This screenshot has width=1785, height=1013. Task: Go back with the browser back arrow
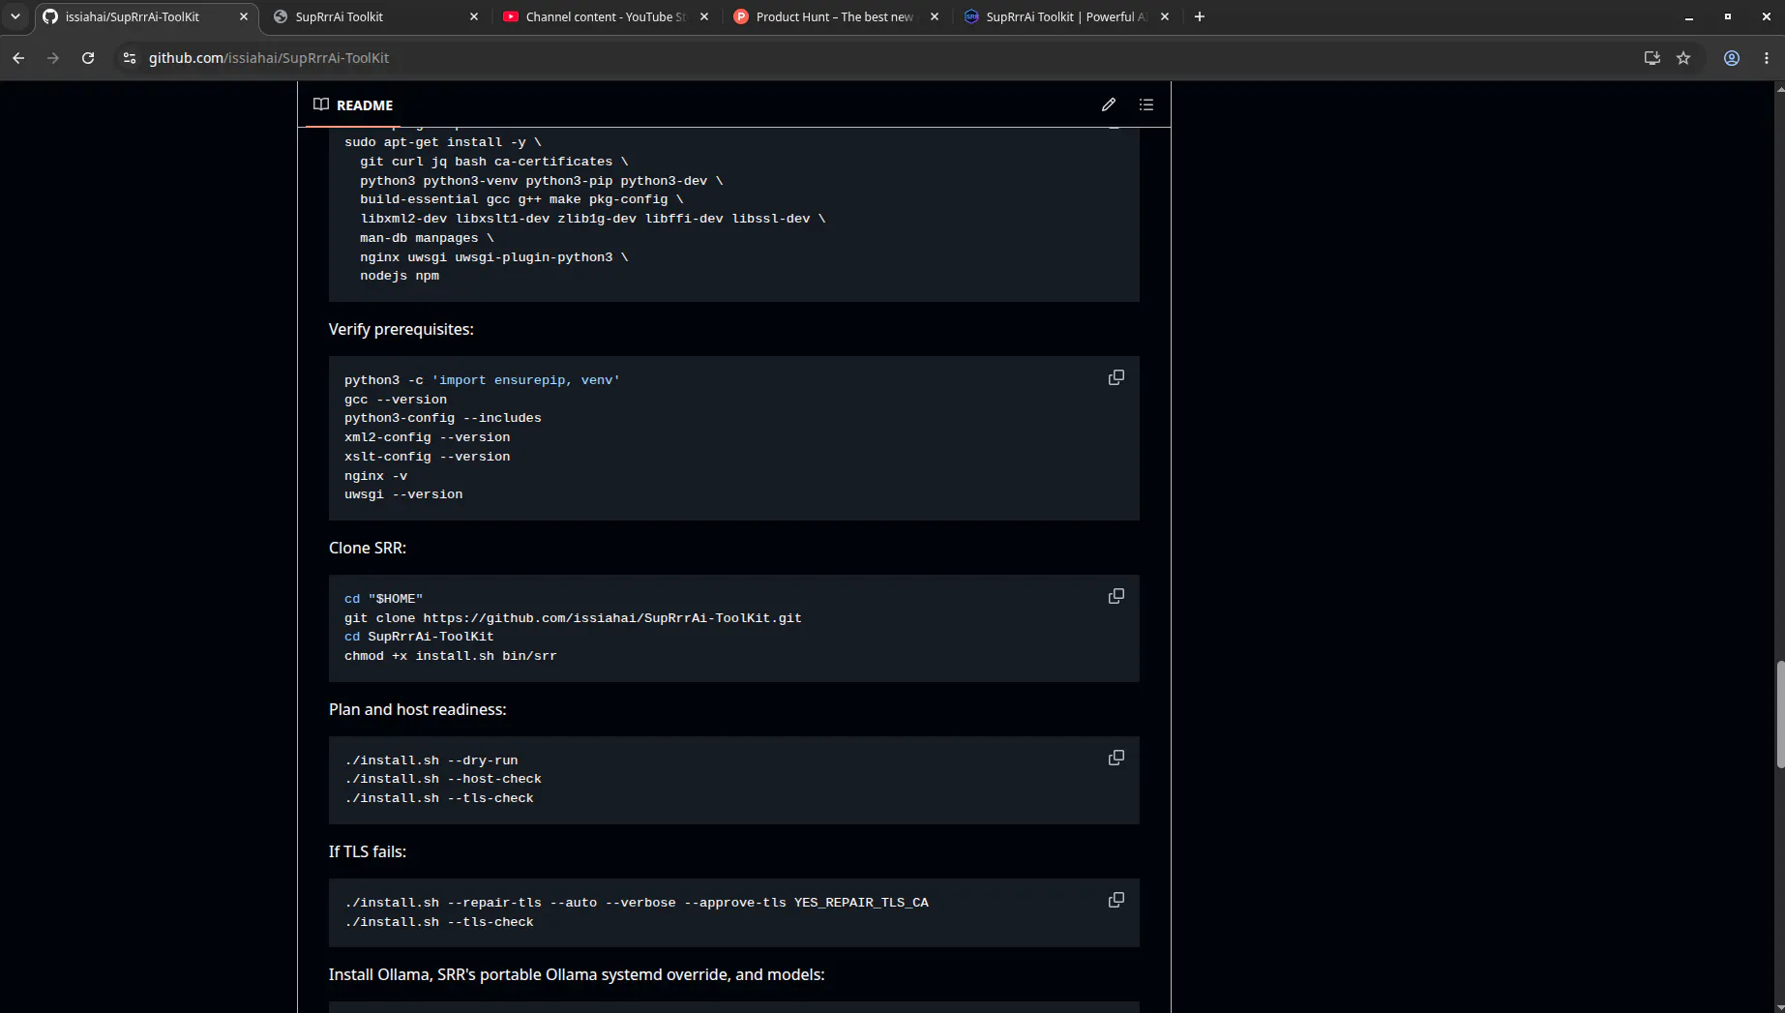point(18,58)
